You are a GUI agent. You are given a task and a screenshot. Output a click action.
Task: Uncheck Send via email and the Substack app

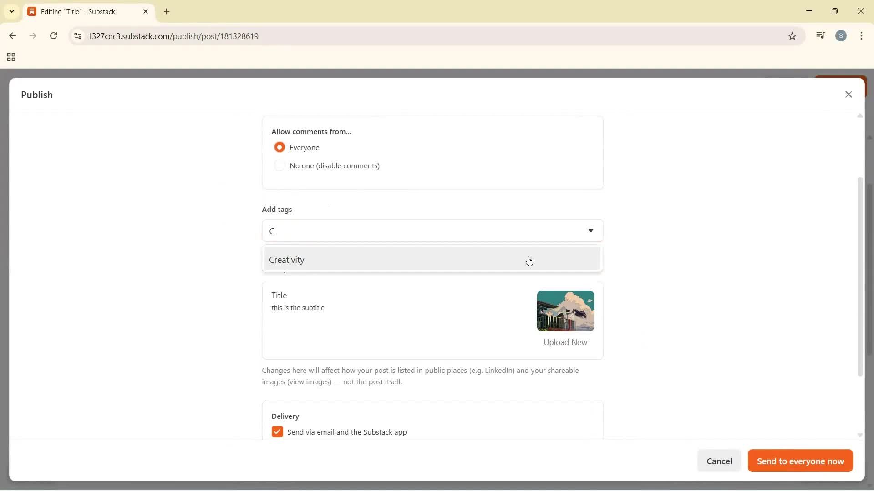(x=277, y=431)
